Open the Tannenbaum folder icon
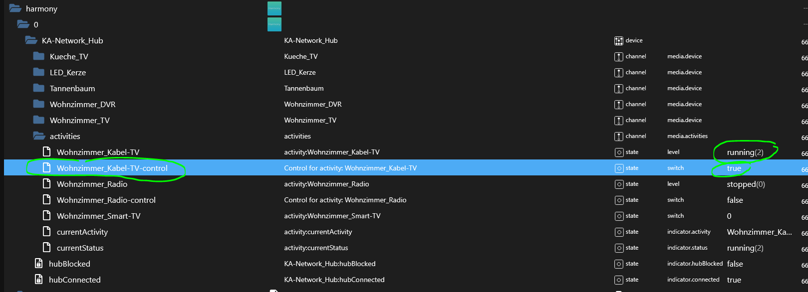 (39, 88)
